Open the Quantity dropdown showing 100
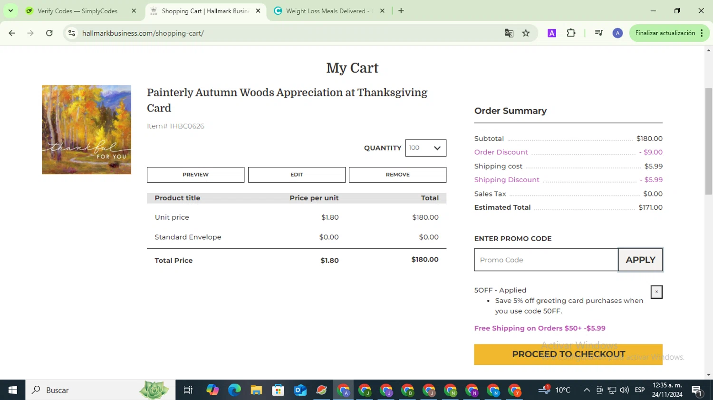 [425, 148]
